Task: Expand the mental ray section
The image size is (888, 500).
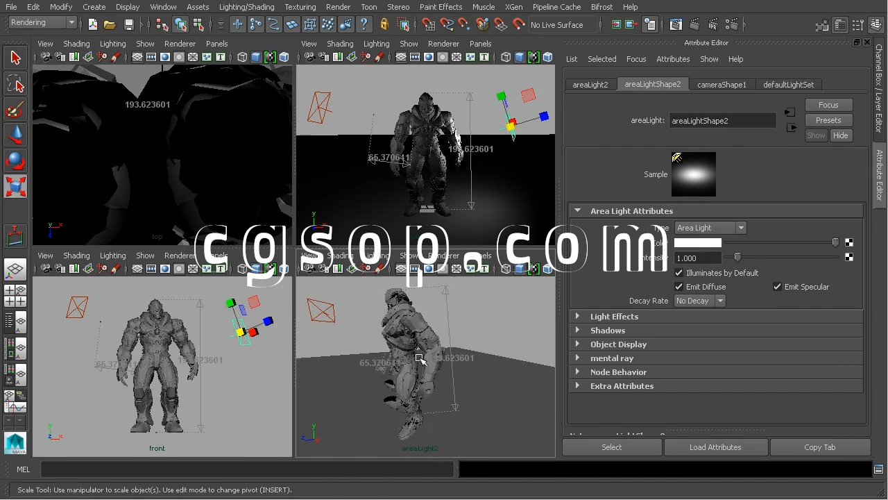Action: pos(577,358)
